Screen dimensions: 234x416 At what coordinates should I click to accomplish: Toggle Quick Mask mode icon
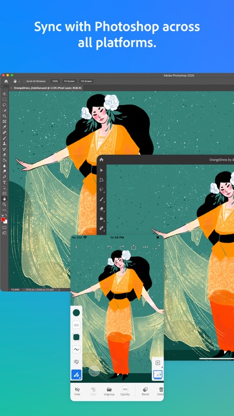pyautogui.click(x=4, y=227)
